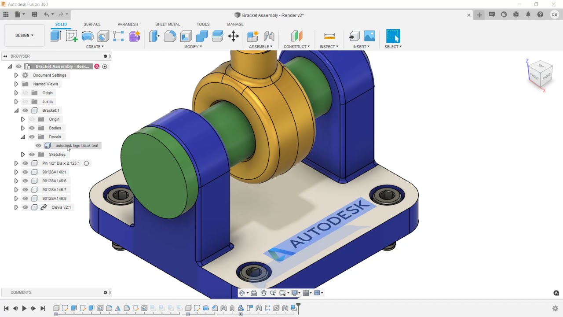The width and height of the screenshot is (563, 317).
Task: Open the CONSTRUCT dropdown menu
Action: 296,47
